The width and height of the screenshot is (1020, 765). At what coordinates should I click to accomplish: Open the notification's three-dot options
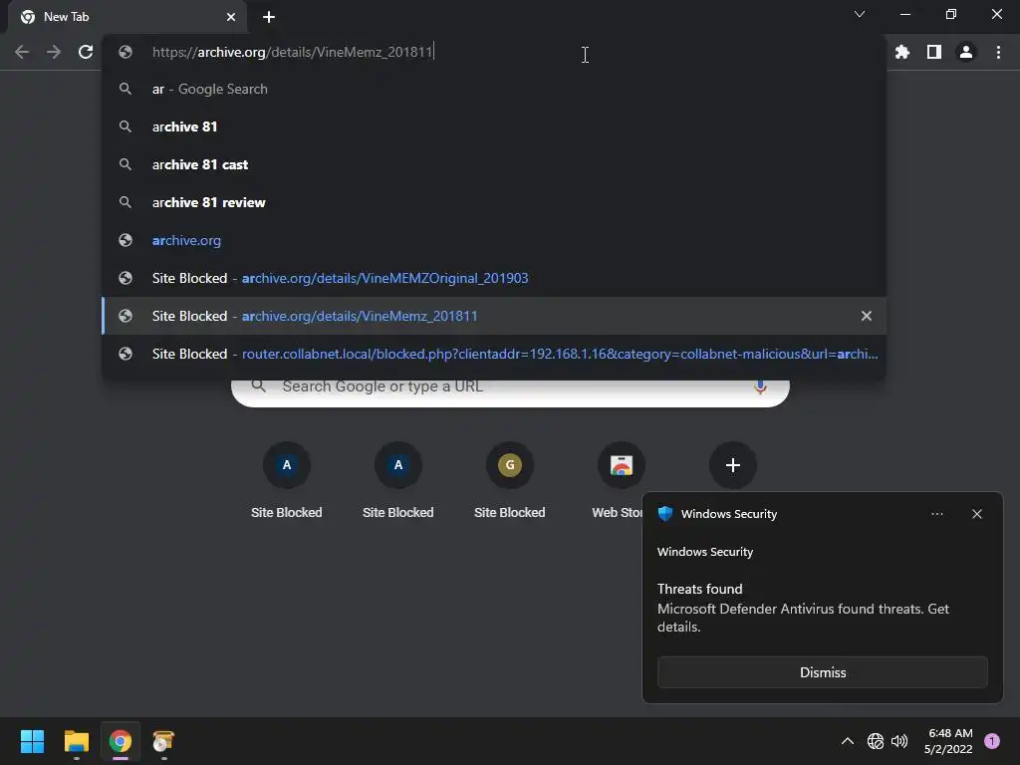[x=937, y=514]
